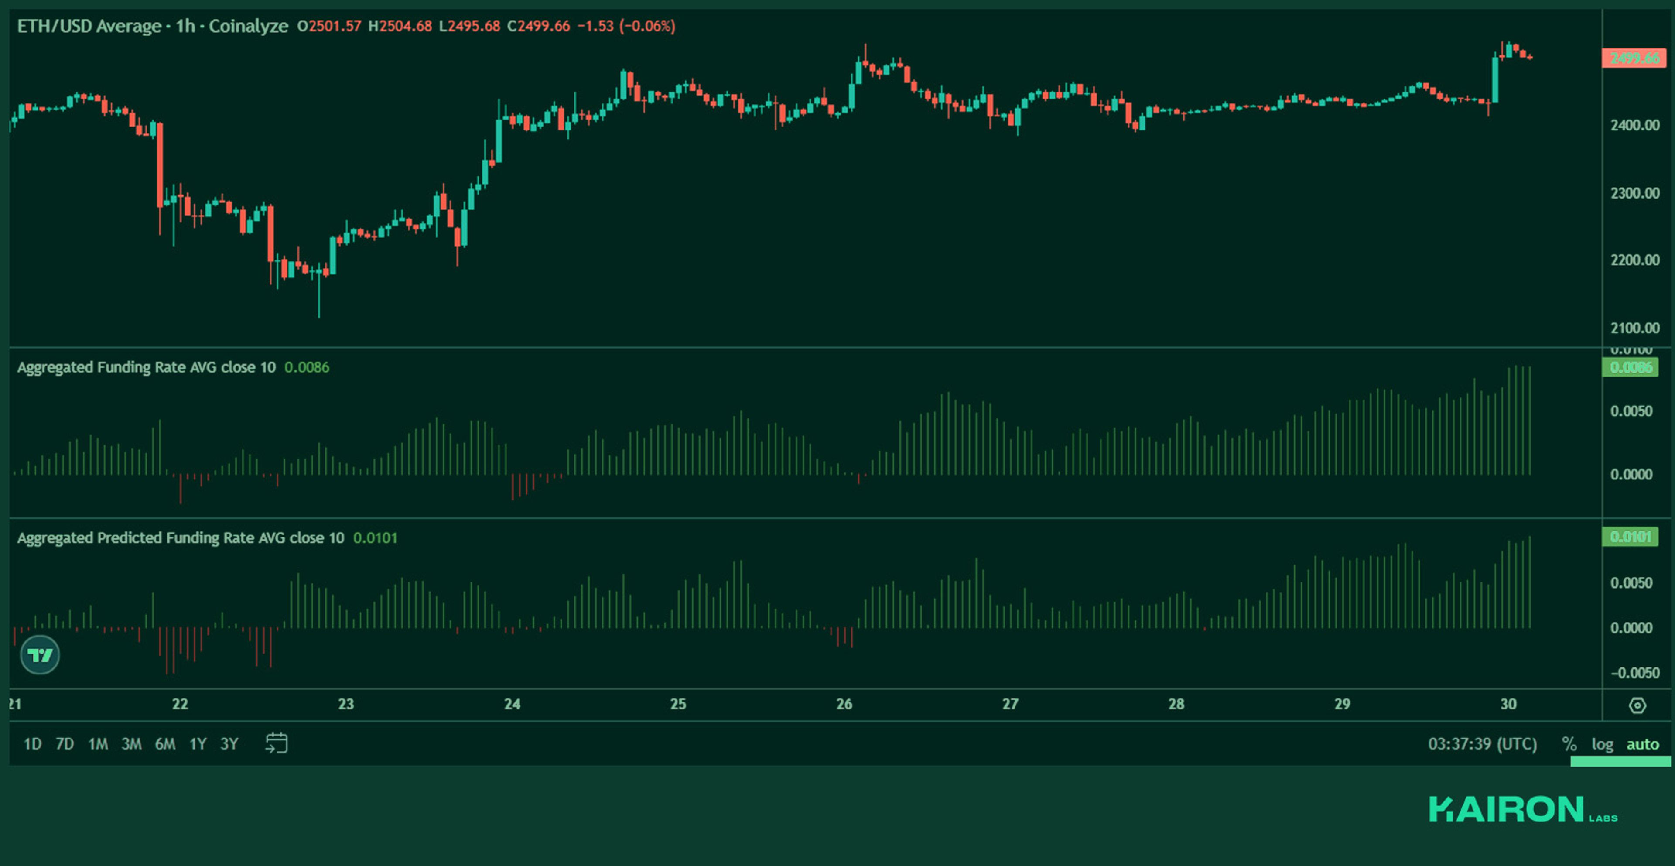Open the TradingView logo link

click(40, 655)
